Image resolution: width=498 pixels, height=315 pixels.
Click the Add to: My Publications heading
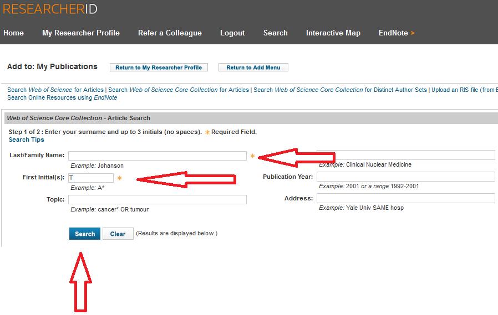[52, 66]
